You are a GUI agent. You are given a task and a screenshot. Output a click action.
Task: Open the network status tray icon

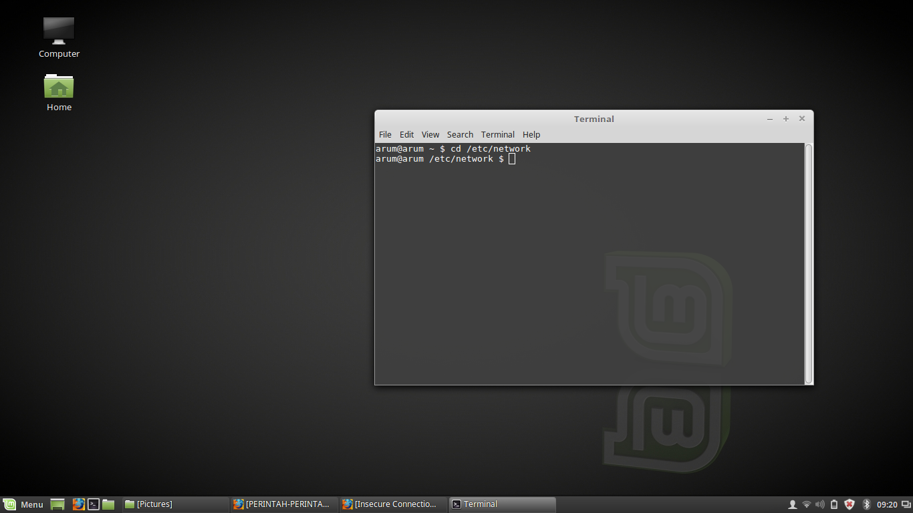pyautogui.click(x=807, y=504)
